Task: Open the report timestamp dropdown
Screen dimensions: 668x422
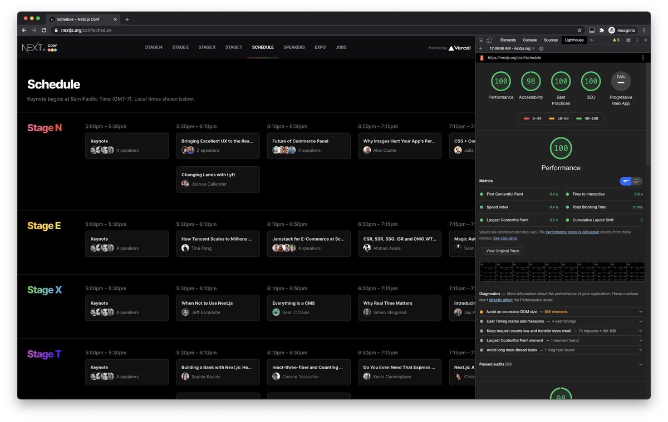Action: click(x=533, y=48)
